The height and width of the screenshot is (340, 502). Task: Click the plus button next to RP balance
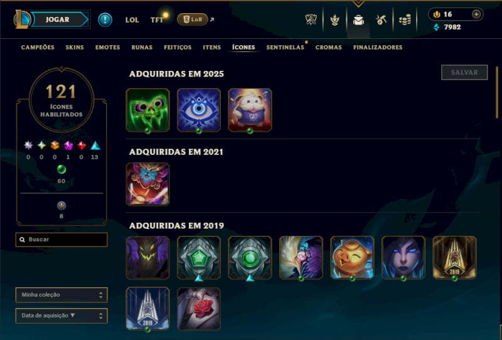point(476,14)
